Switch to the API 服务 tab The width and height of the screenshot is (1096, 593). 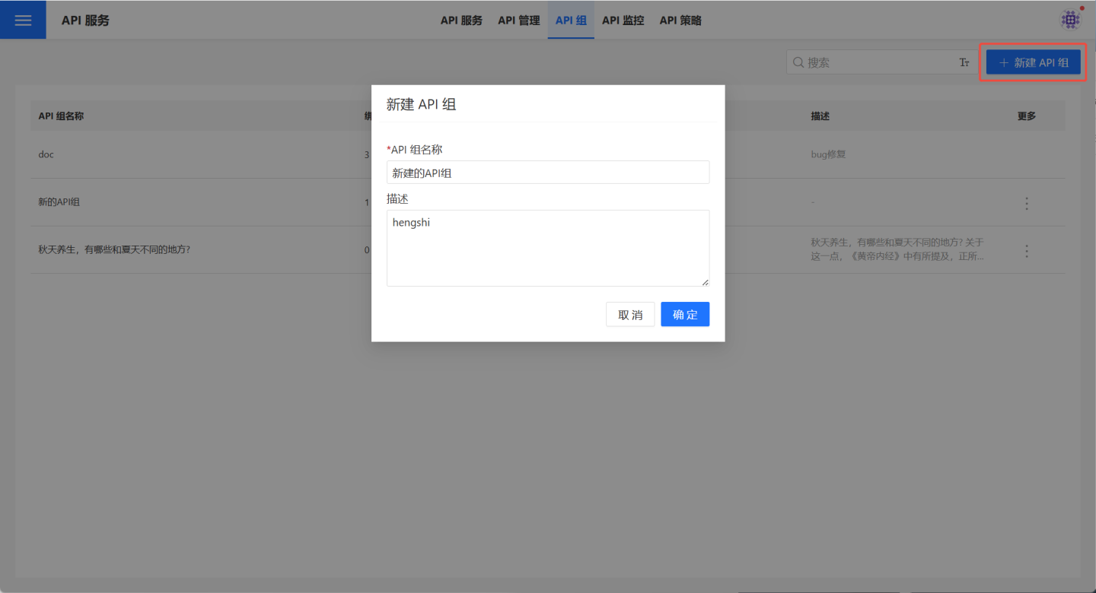461,21
